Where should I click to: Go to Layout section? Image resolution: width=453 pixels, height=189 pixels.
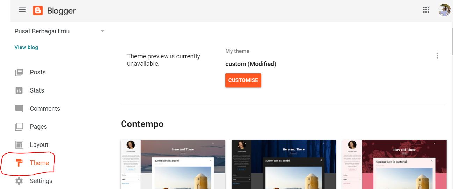click(39, 145)
